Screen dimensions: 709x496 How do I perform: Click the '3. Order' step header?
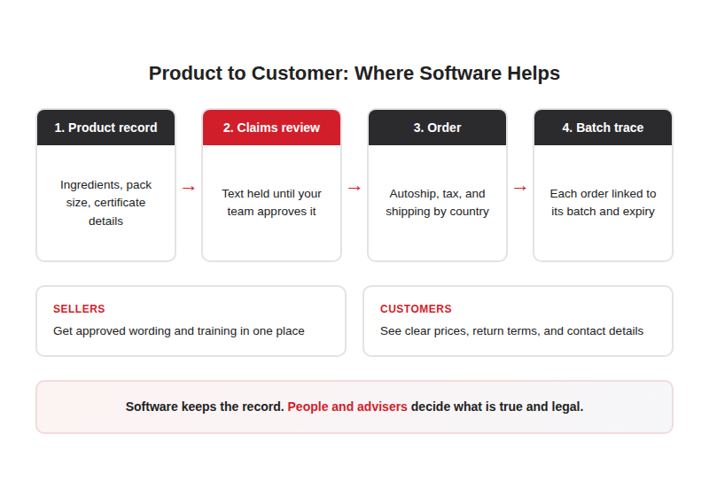pos(437,128)
